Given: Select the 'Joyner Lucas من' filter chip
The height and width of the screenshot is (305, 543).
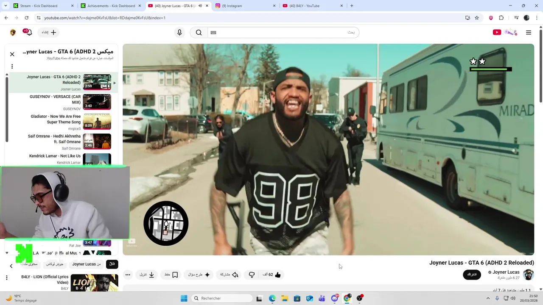Looking at the screenshot, I should tap(86, 264).
